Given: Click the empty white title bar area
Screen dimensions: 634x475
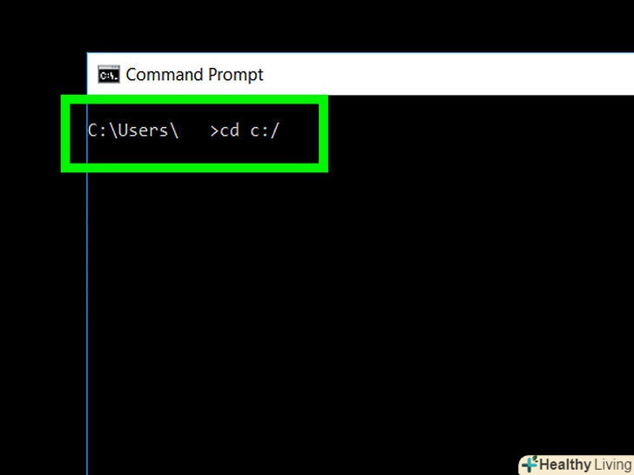Looking at the screenshot, I should 445,74.
